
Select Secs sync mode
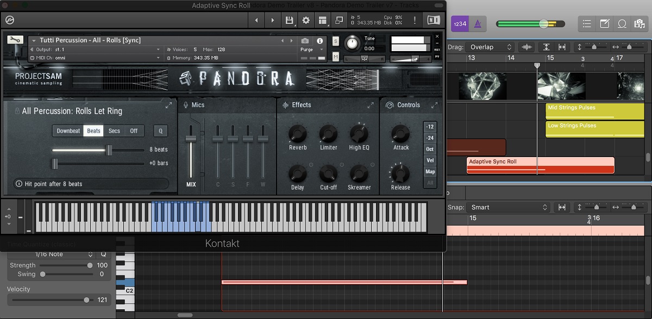click(114, 131)
